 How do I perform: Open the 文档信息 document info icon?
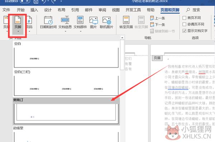click(65, 20)
